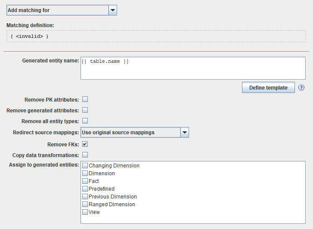Enable Copy data transformations checkbox
The width and height of the screenshot is (313, 229).
pos(85,155)
